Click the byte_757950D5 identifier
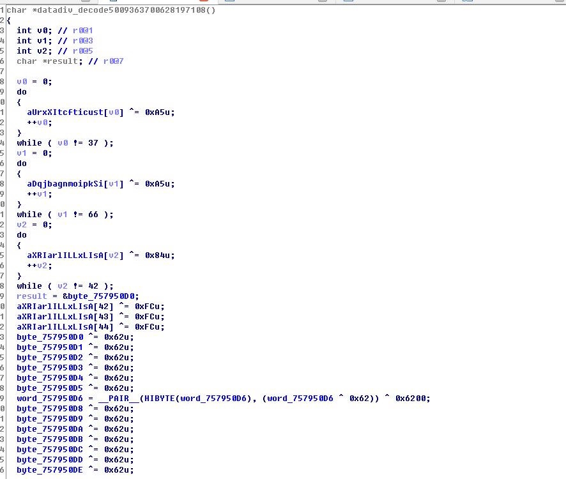This screenshot has height=479, width=566. tap(50, 388)
